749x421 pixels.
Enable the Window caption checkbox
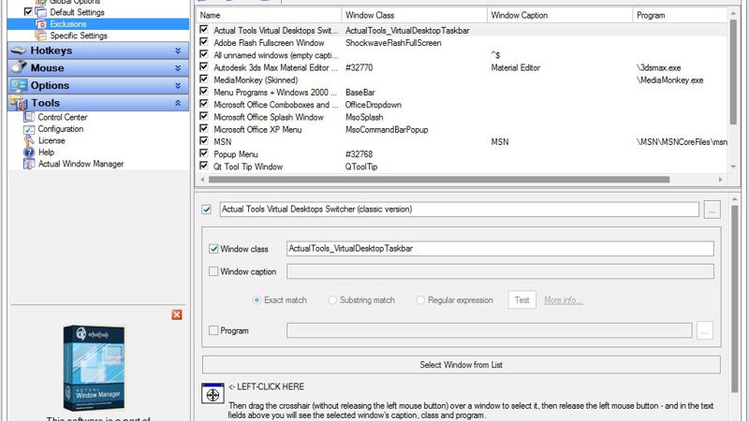point(213,271)
